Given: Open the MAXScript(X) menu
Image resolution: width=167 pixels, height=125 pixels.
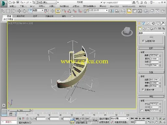Looking at the screenshot, I should pyautogui.click(x=129, y=7).
